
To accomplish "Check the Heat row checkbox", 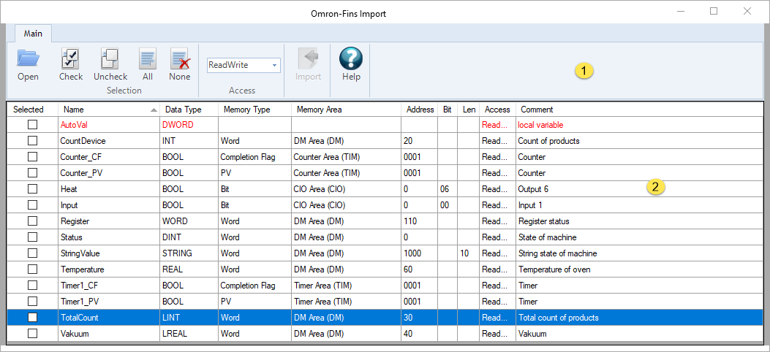I will point(32,188).
